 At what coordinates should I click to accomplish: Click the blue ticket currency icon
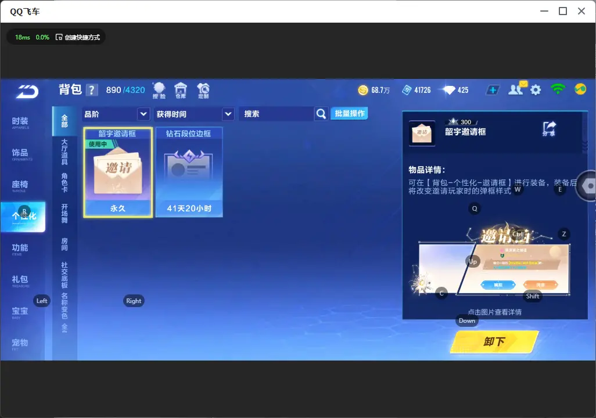407,90
